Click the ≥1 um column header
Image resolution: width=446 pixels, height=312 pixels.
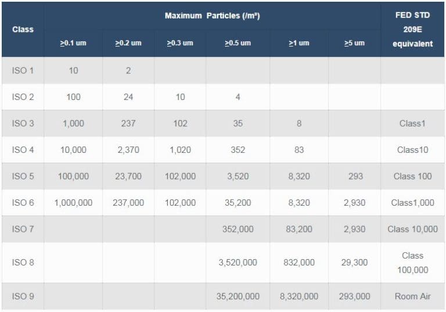(x=299, y=44)
